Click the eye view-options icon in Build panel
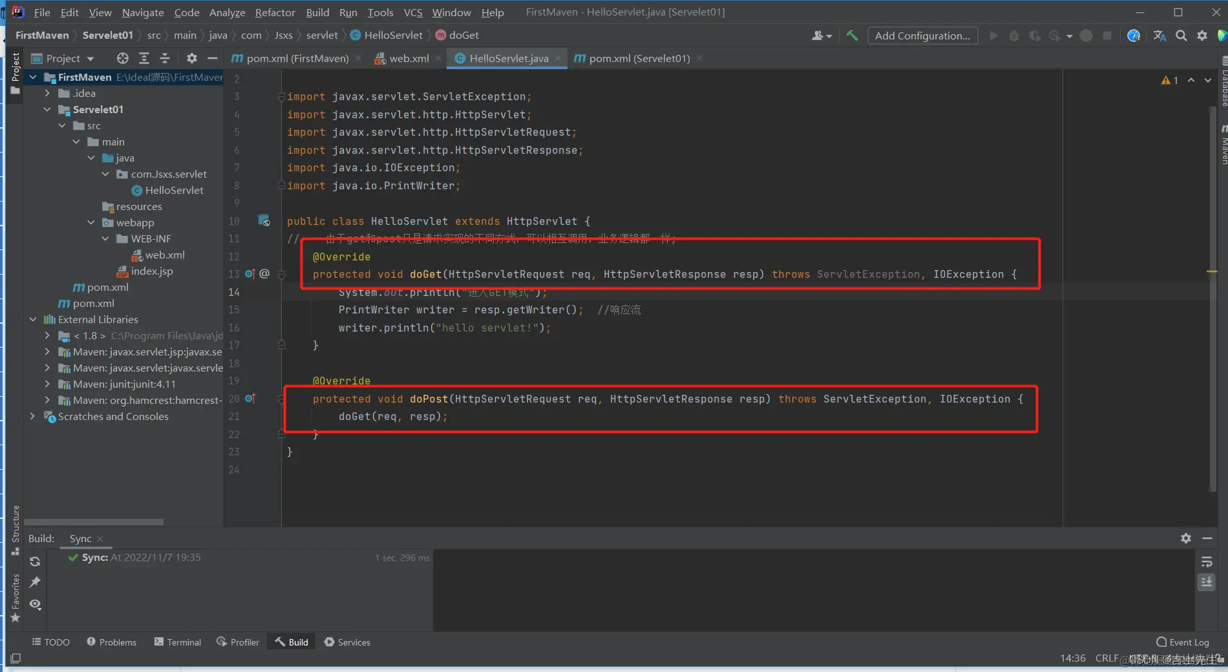 tap(35, 604)
